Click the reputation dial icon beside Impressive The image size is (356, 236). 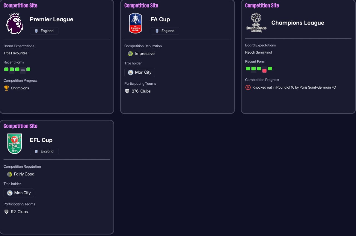(130, 54)
